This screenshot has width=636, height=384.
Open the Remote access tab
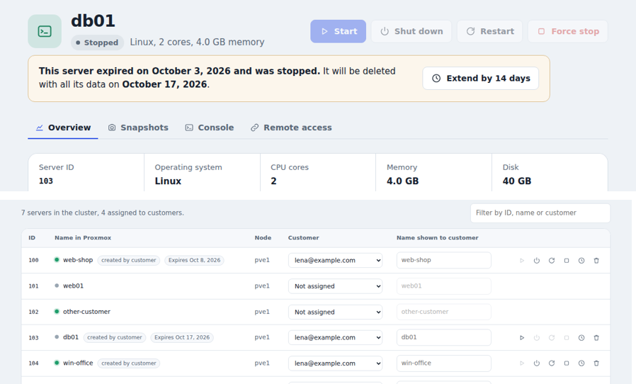[x=291, y=128]
